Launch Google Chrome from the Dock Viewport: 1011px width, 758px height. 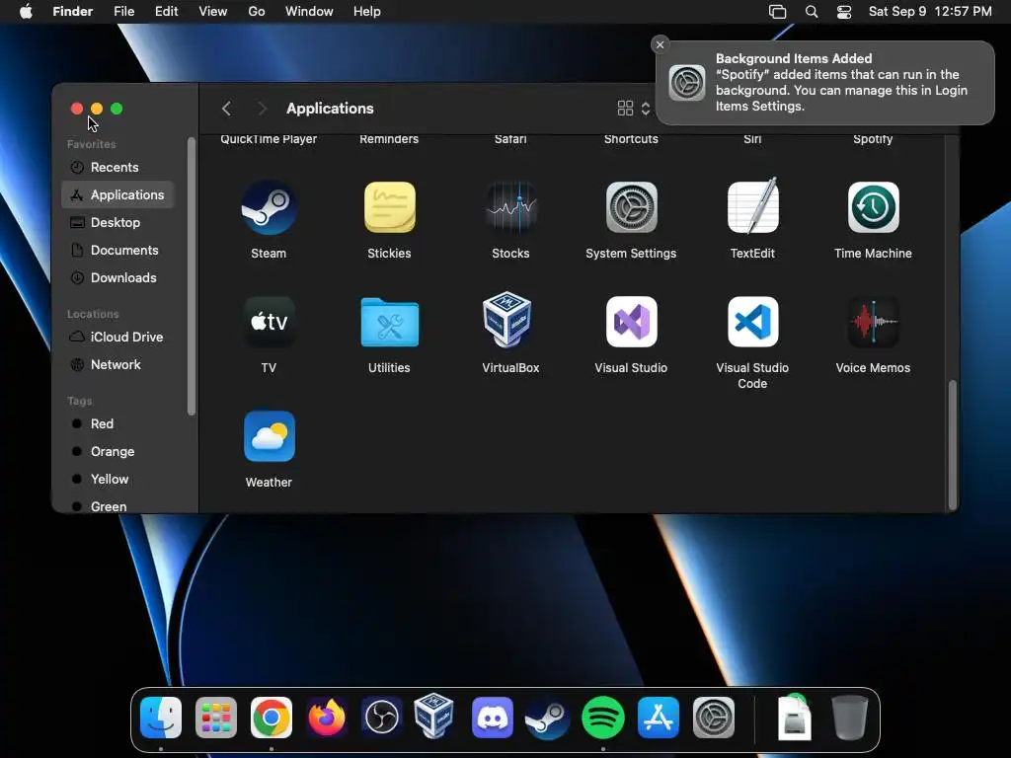click(272, 718)
